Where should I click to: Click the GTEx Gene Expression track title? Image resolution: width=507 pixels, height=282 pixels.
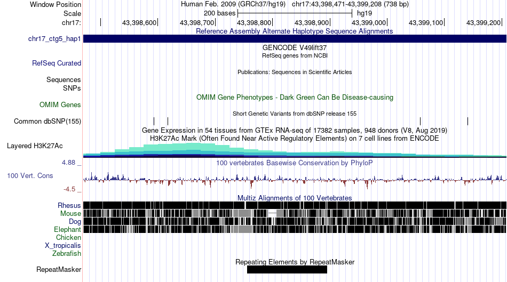coord(295,130)
